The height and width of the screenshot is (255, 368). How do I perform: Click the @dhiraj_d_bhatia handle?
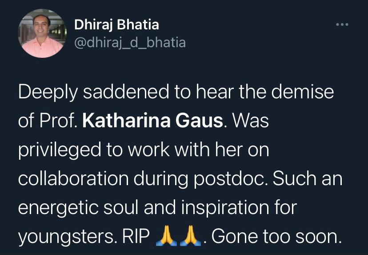(x=130, y=43)
